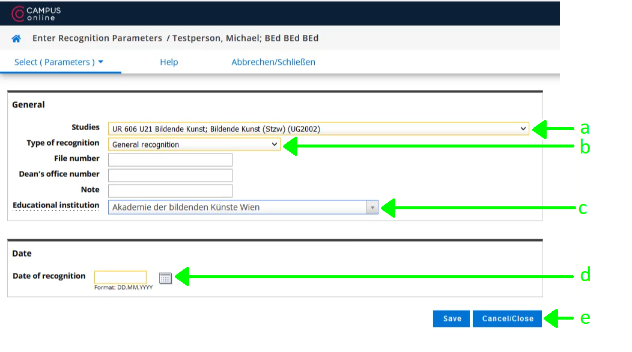Screen dimensions: 632x352
Task: Save the recognition parameters
Action: 451,318
